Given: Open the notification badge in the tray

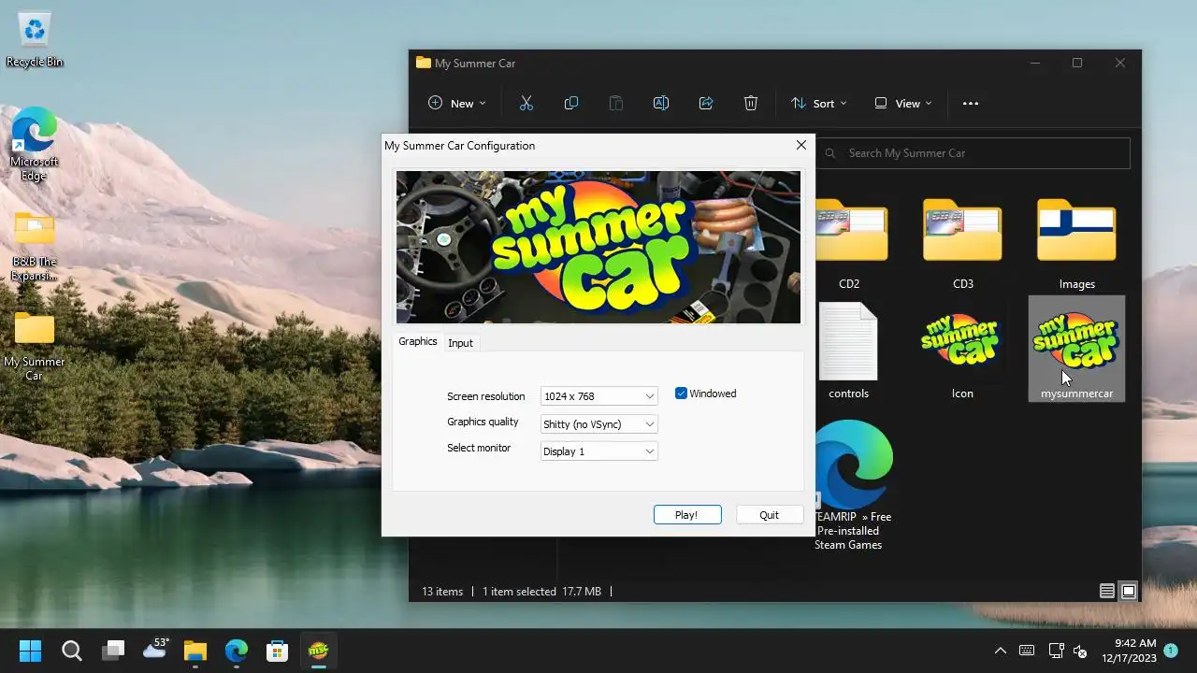Looking at the screenshot, I should (x=1170, y=651).
